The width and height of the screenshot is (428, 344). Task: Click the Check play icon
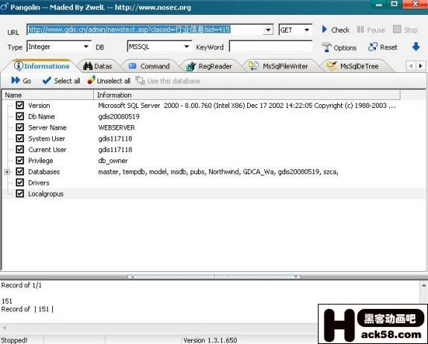pyautogui.click(x=325, y=29)
